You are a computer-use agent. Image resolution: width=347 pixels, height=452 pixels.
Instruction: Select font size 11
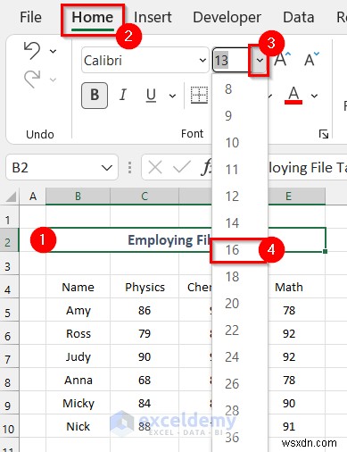tap(240, 170)
